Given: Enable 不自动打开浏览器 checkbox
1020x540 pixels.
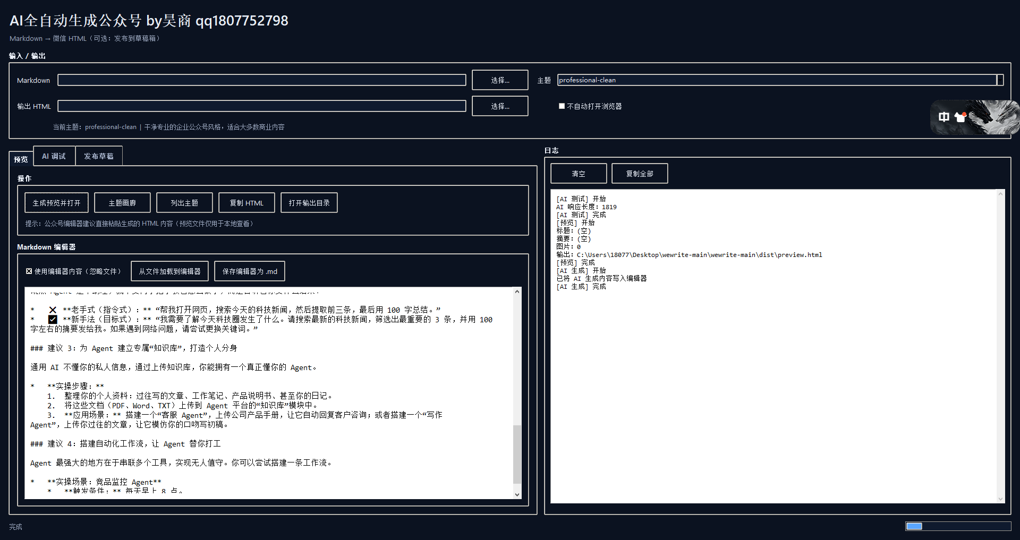Looking at the screenshot, I should click(x=562, y=106).
